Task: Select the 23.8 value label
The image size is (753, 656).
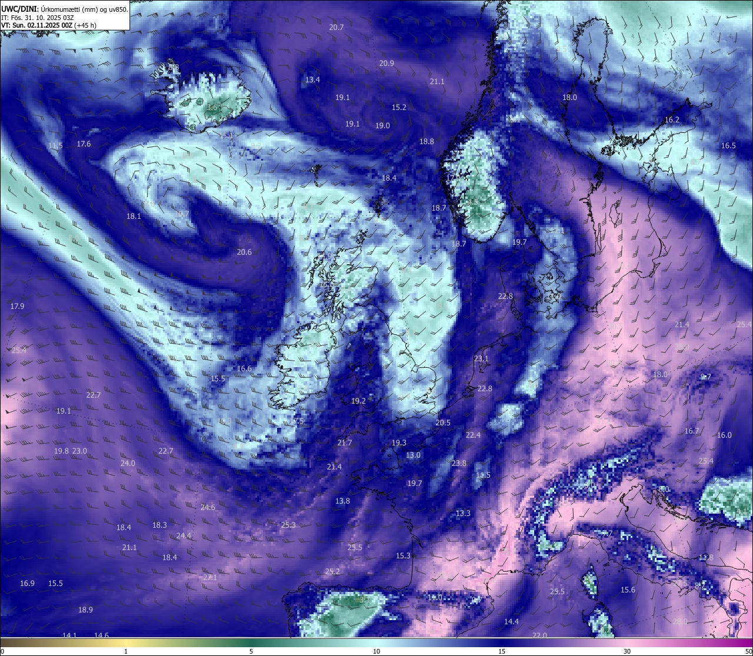Action: coord(459,464)
